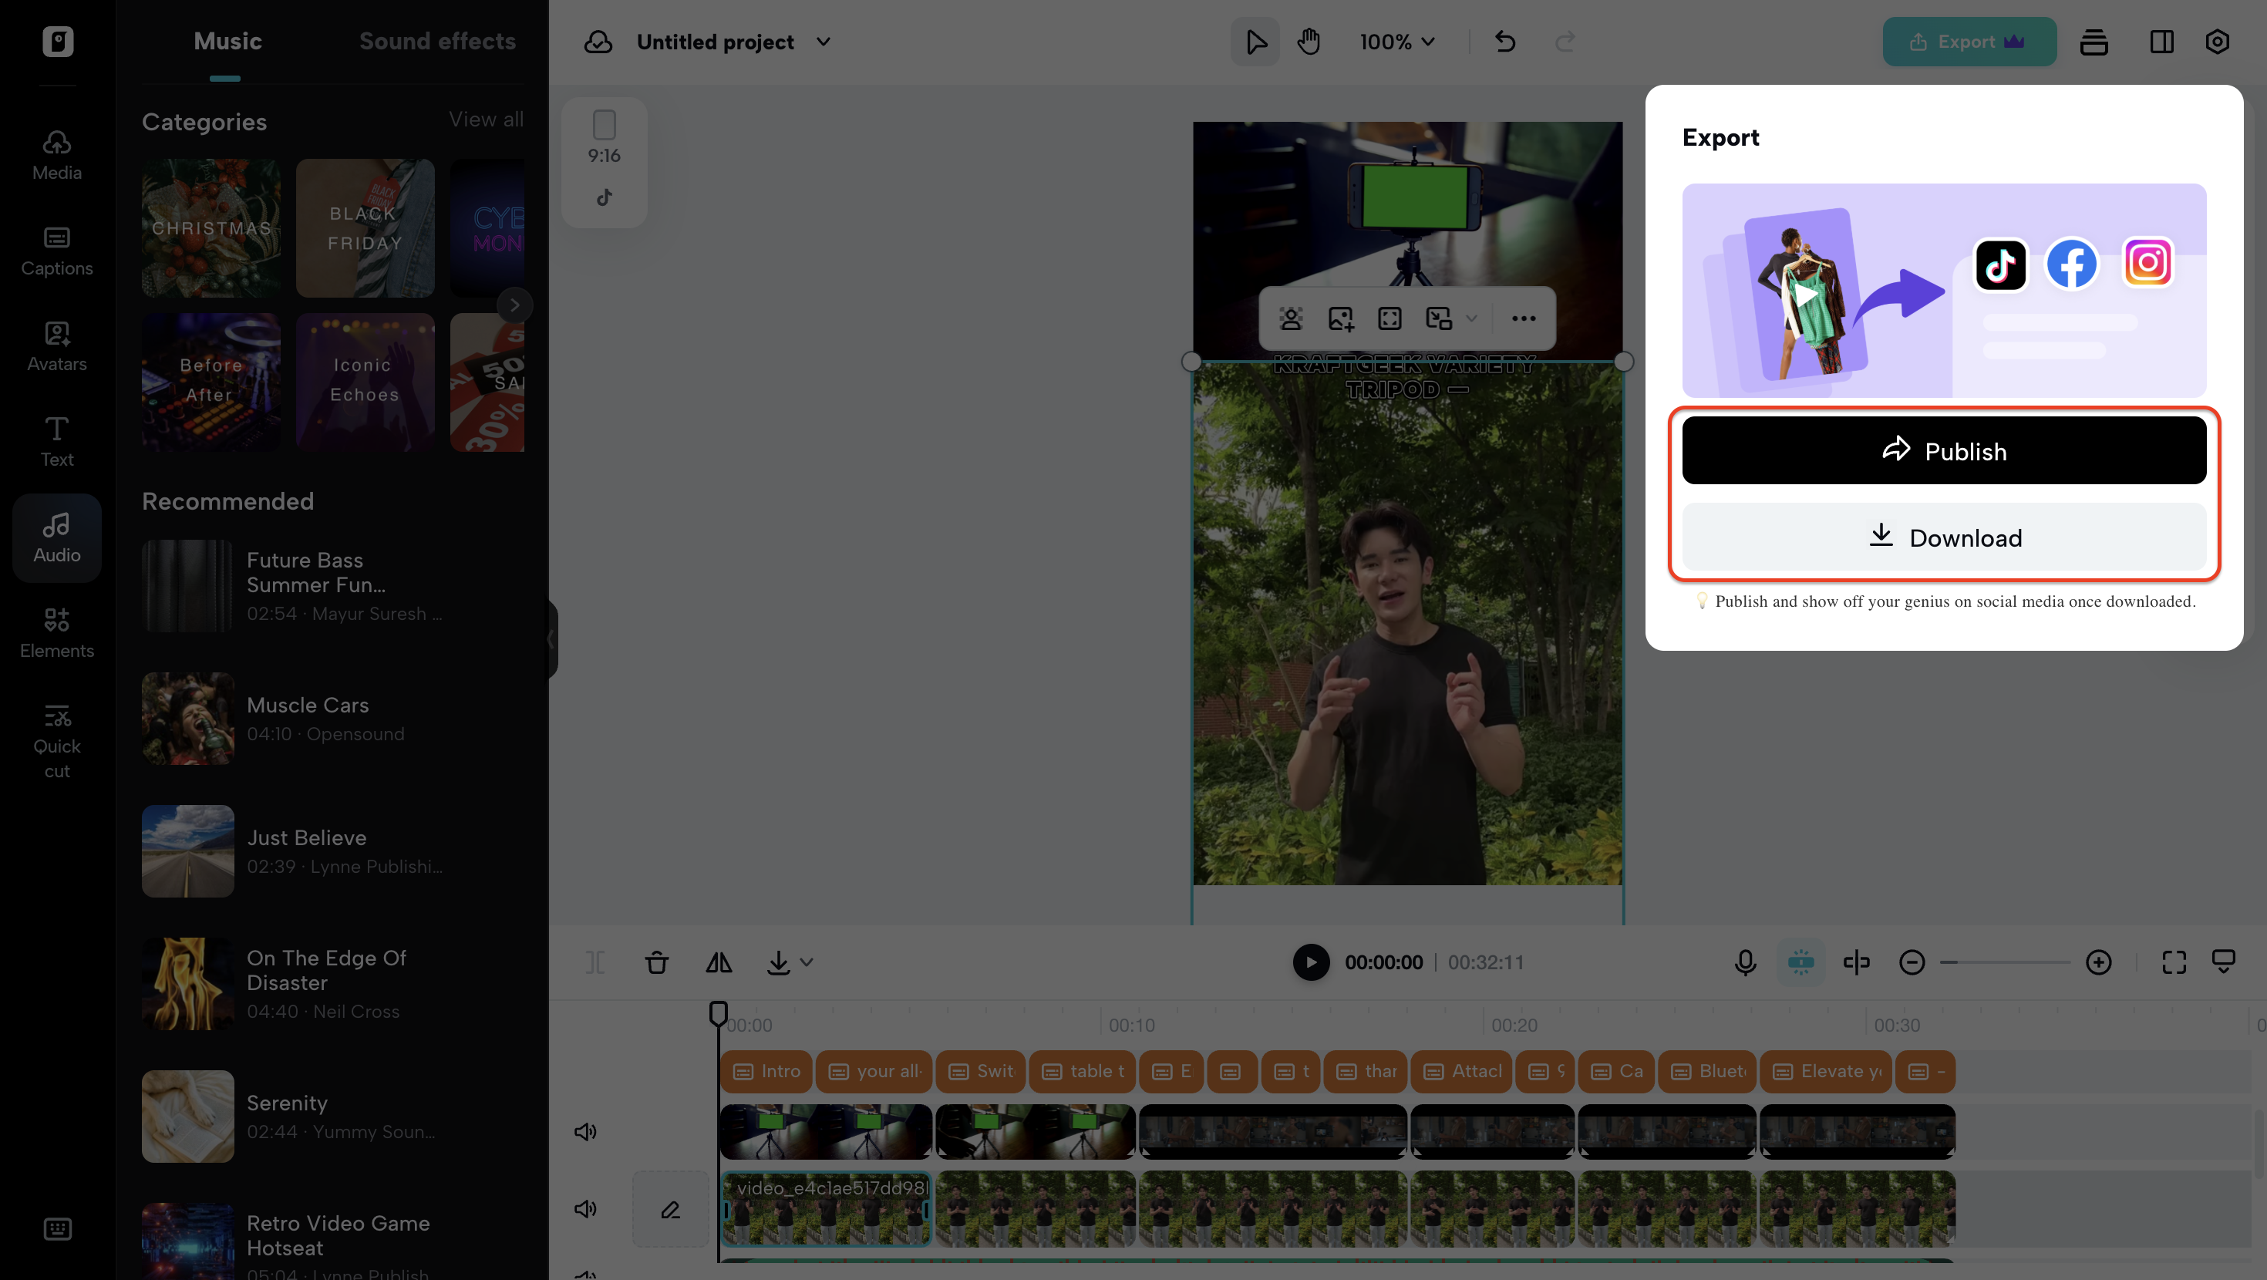Mute the top timeline track
This screenshot has width=2267, height=1280.
pyautogui.click(x=585, y=1131)
